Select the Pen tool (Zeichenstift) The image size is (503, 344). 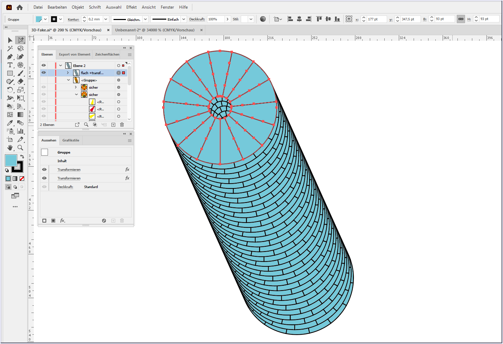pos(10,57)
